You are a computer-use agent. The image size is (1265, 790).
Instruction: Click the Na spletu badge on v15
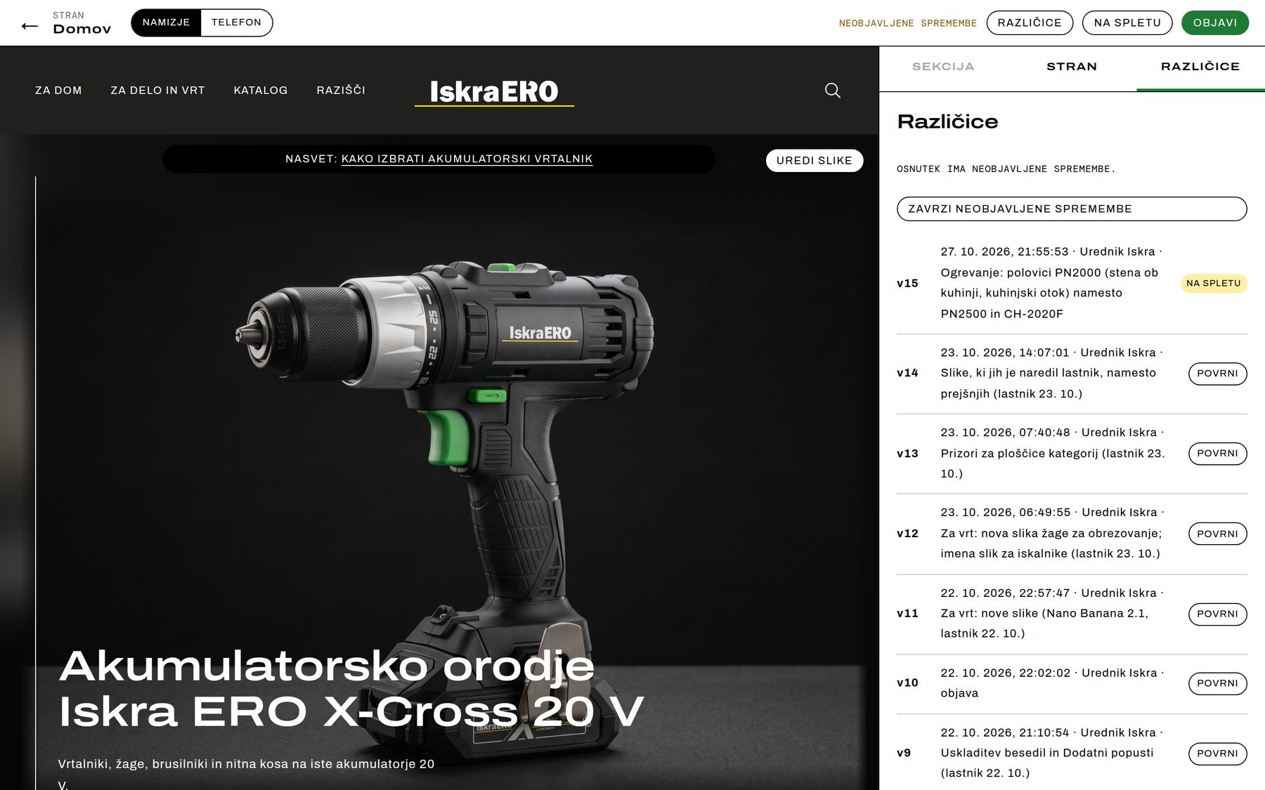click(x=1213, y=283)
